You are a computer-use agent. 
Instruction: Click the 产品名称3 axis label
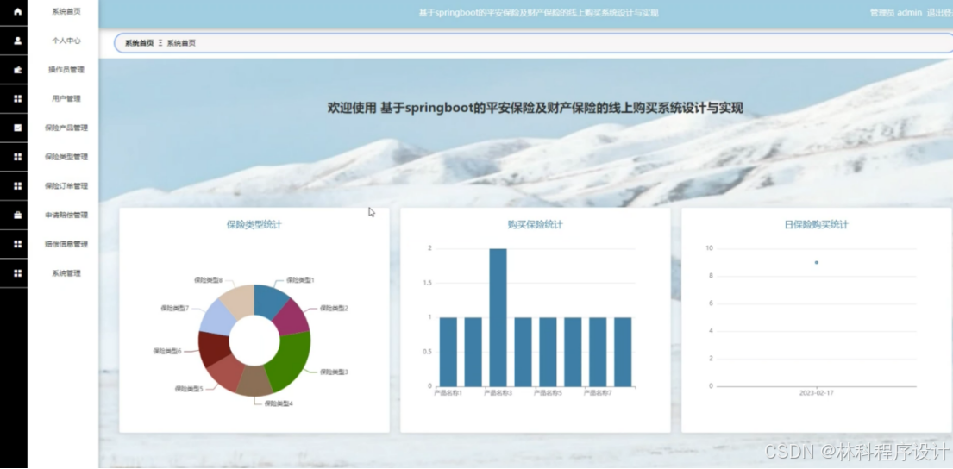498,393
